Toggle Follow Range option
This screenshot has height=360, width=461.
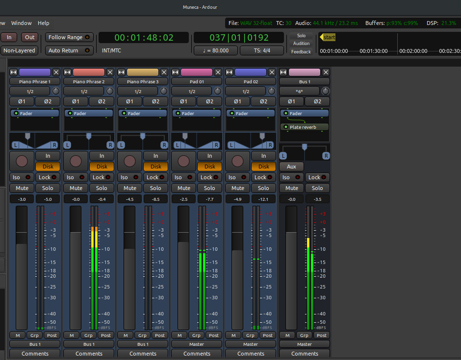pos(69,37)
